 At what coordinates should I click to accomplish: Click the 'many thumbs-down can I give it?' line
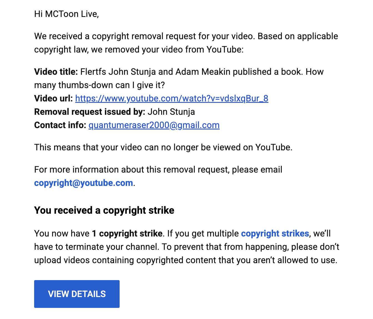tap(99, 85)
